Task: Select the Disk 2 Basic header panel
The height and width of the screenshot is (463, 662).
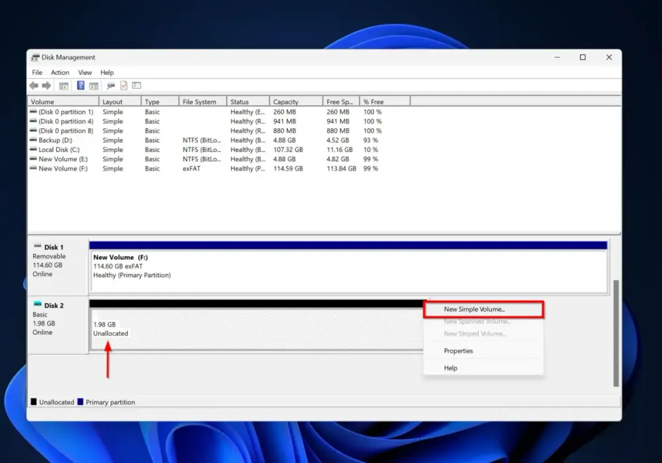Action: (x=58, y=324)
